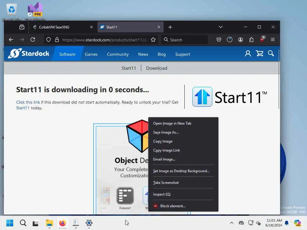Open the Start11 subnav link
The height and width of the screenshot is (230, 307).
pos(128,68)
